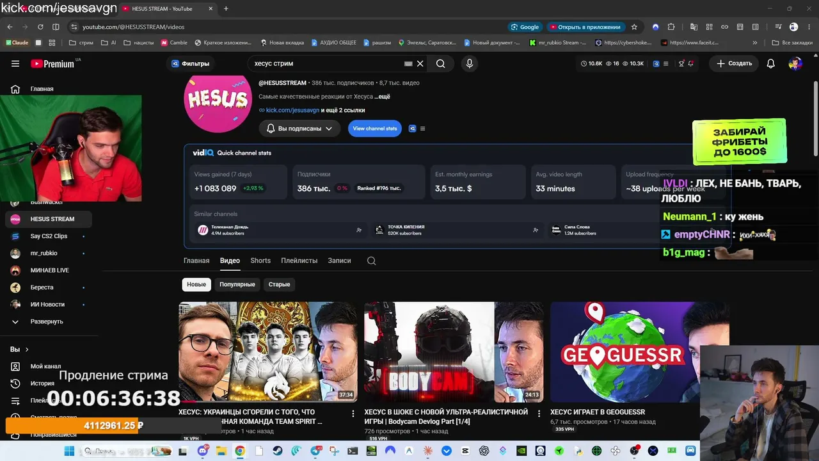Clear the search query with the X icon
This screenshot has height=461, width=819.
420,63
